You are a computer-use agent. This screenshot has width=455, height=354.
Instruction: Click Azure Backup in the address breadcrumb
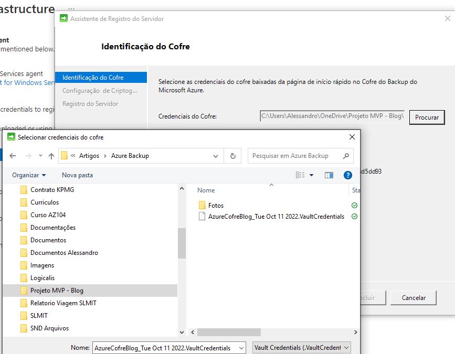[130, 156]
